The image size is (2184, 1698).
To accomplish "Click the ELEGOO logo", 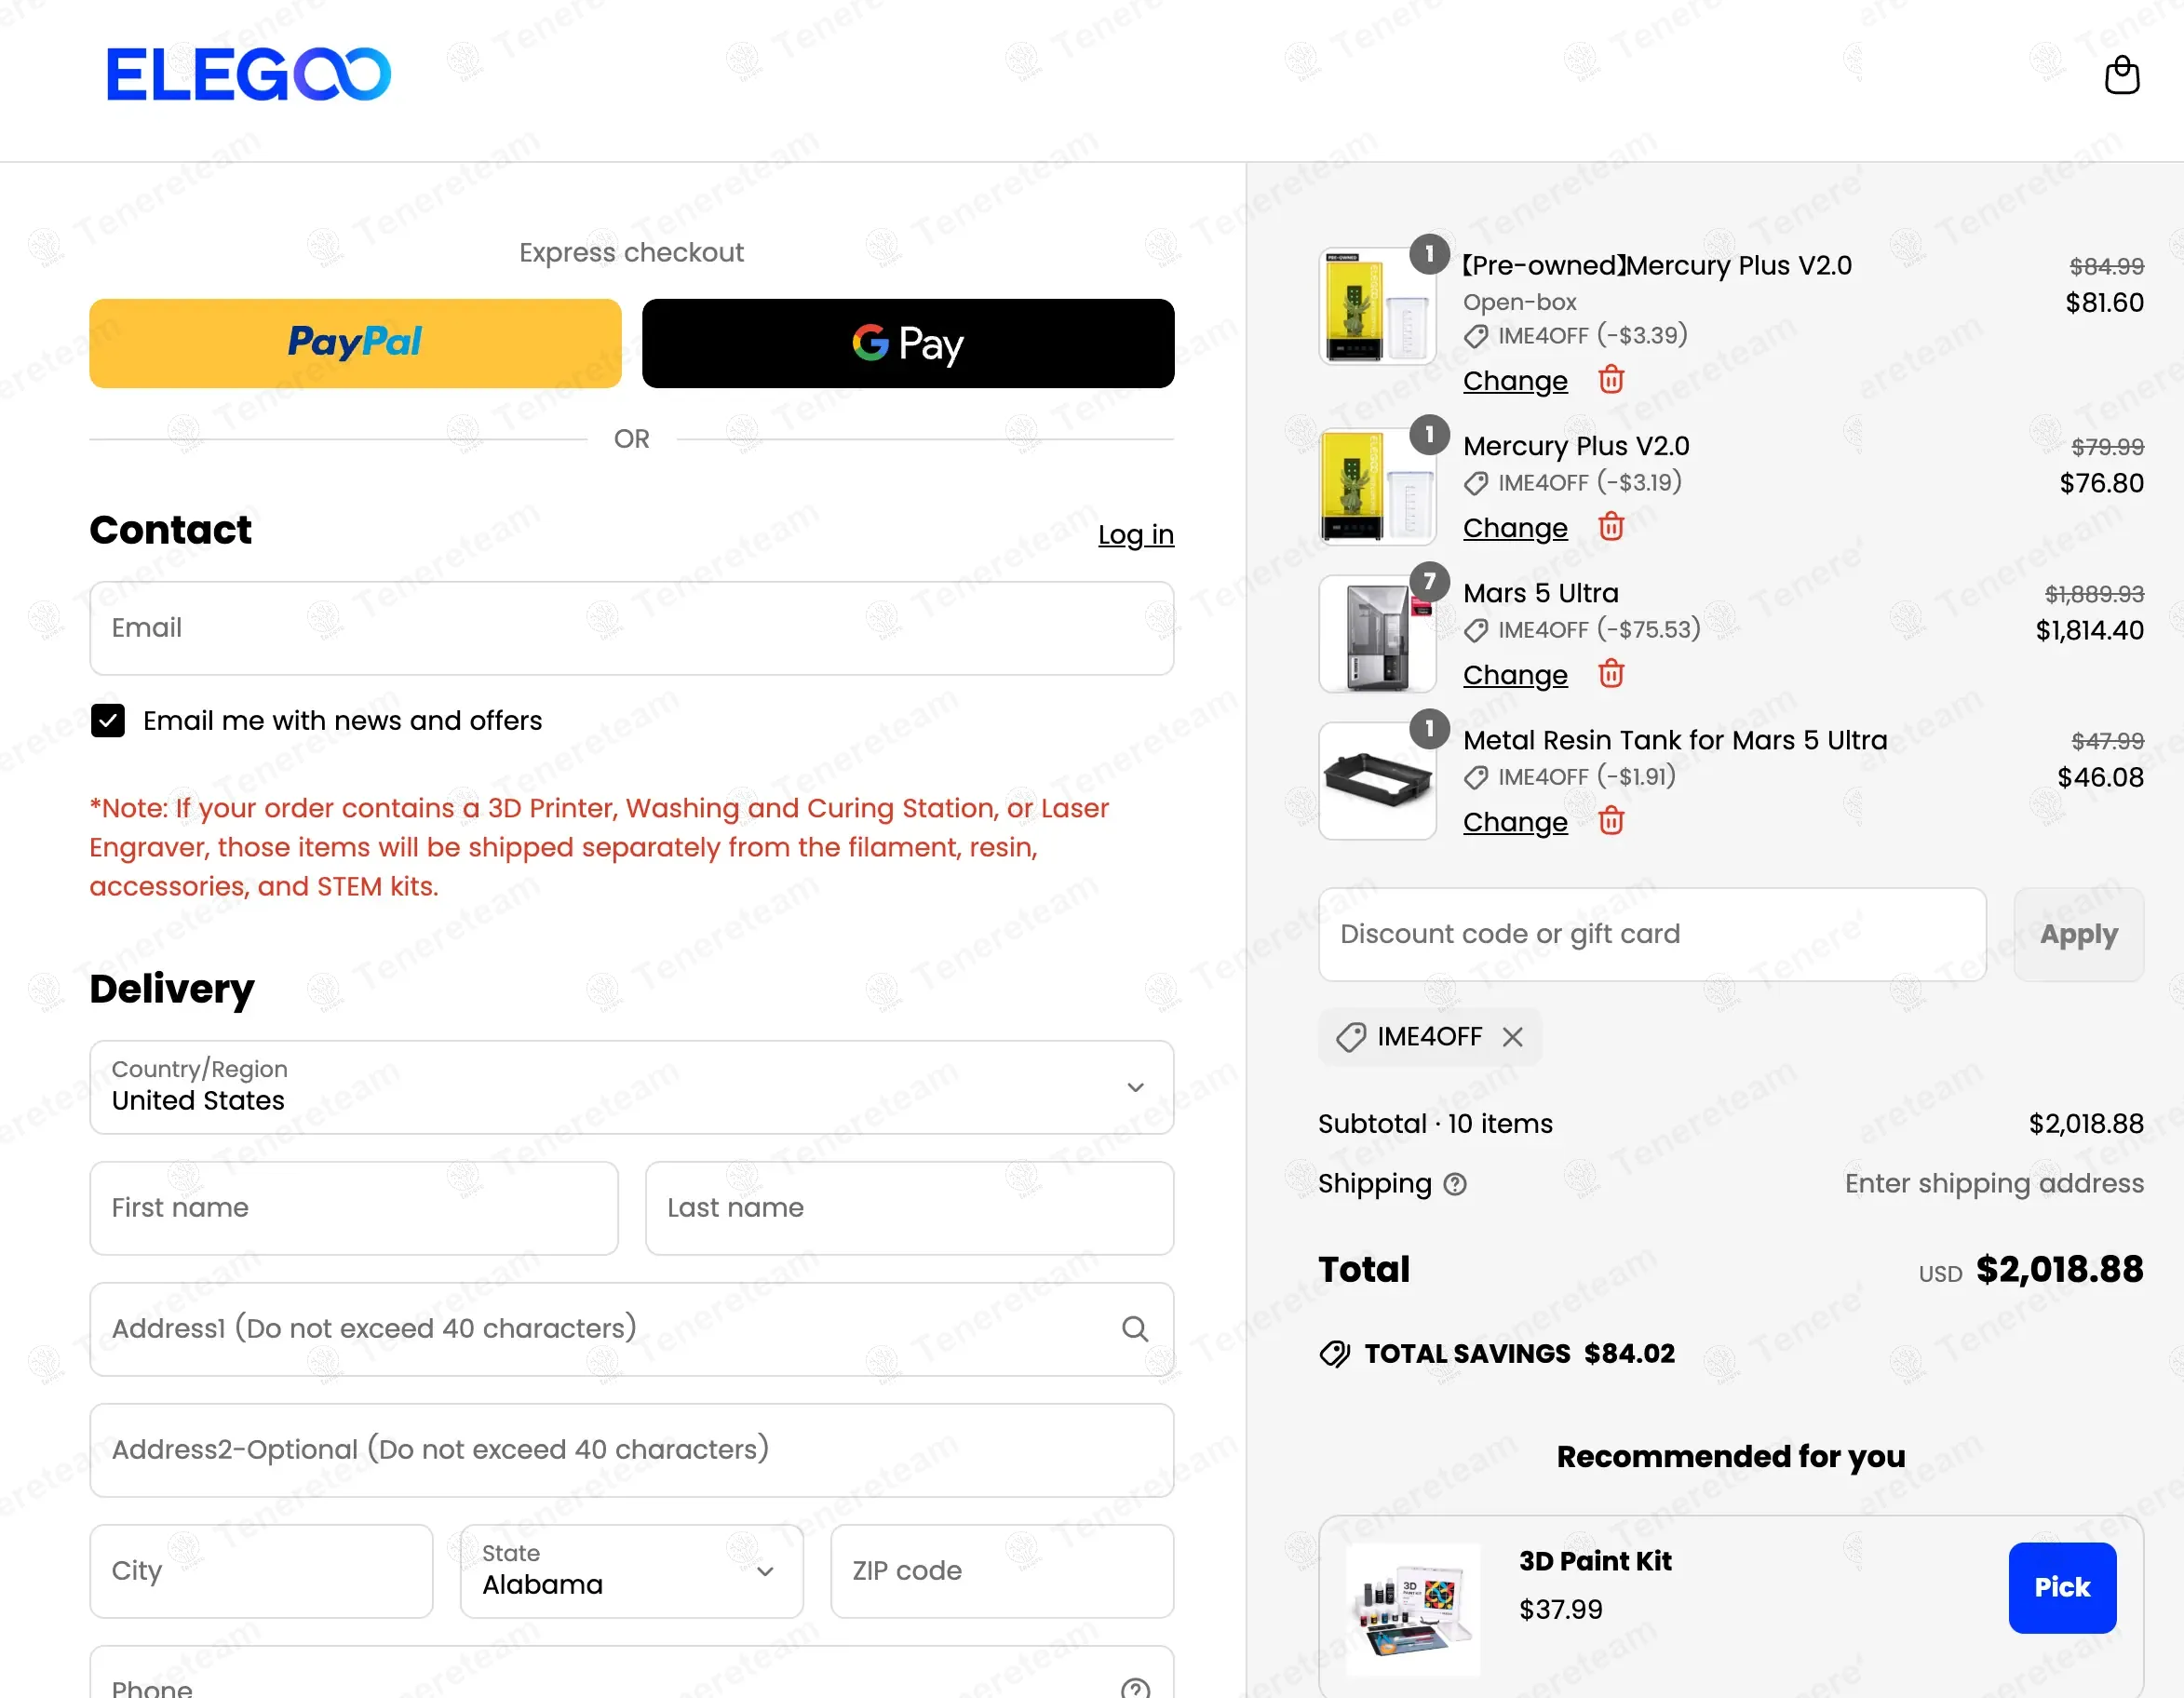I will pos(248,75).
